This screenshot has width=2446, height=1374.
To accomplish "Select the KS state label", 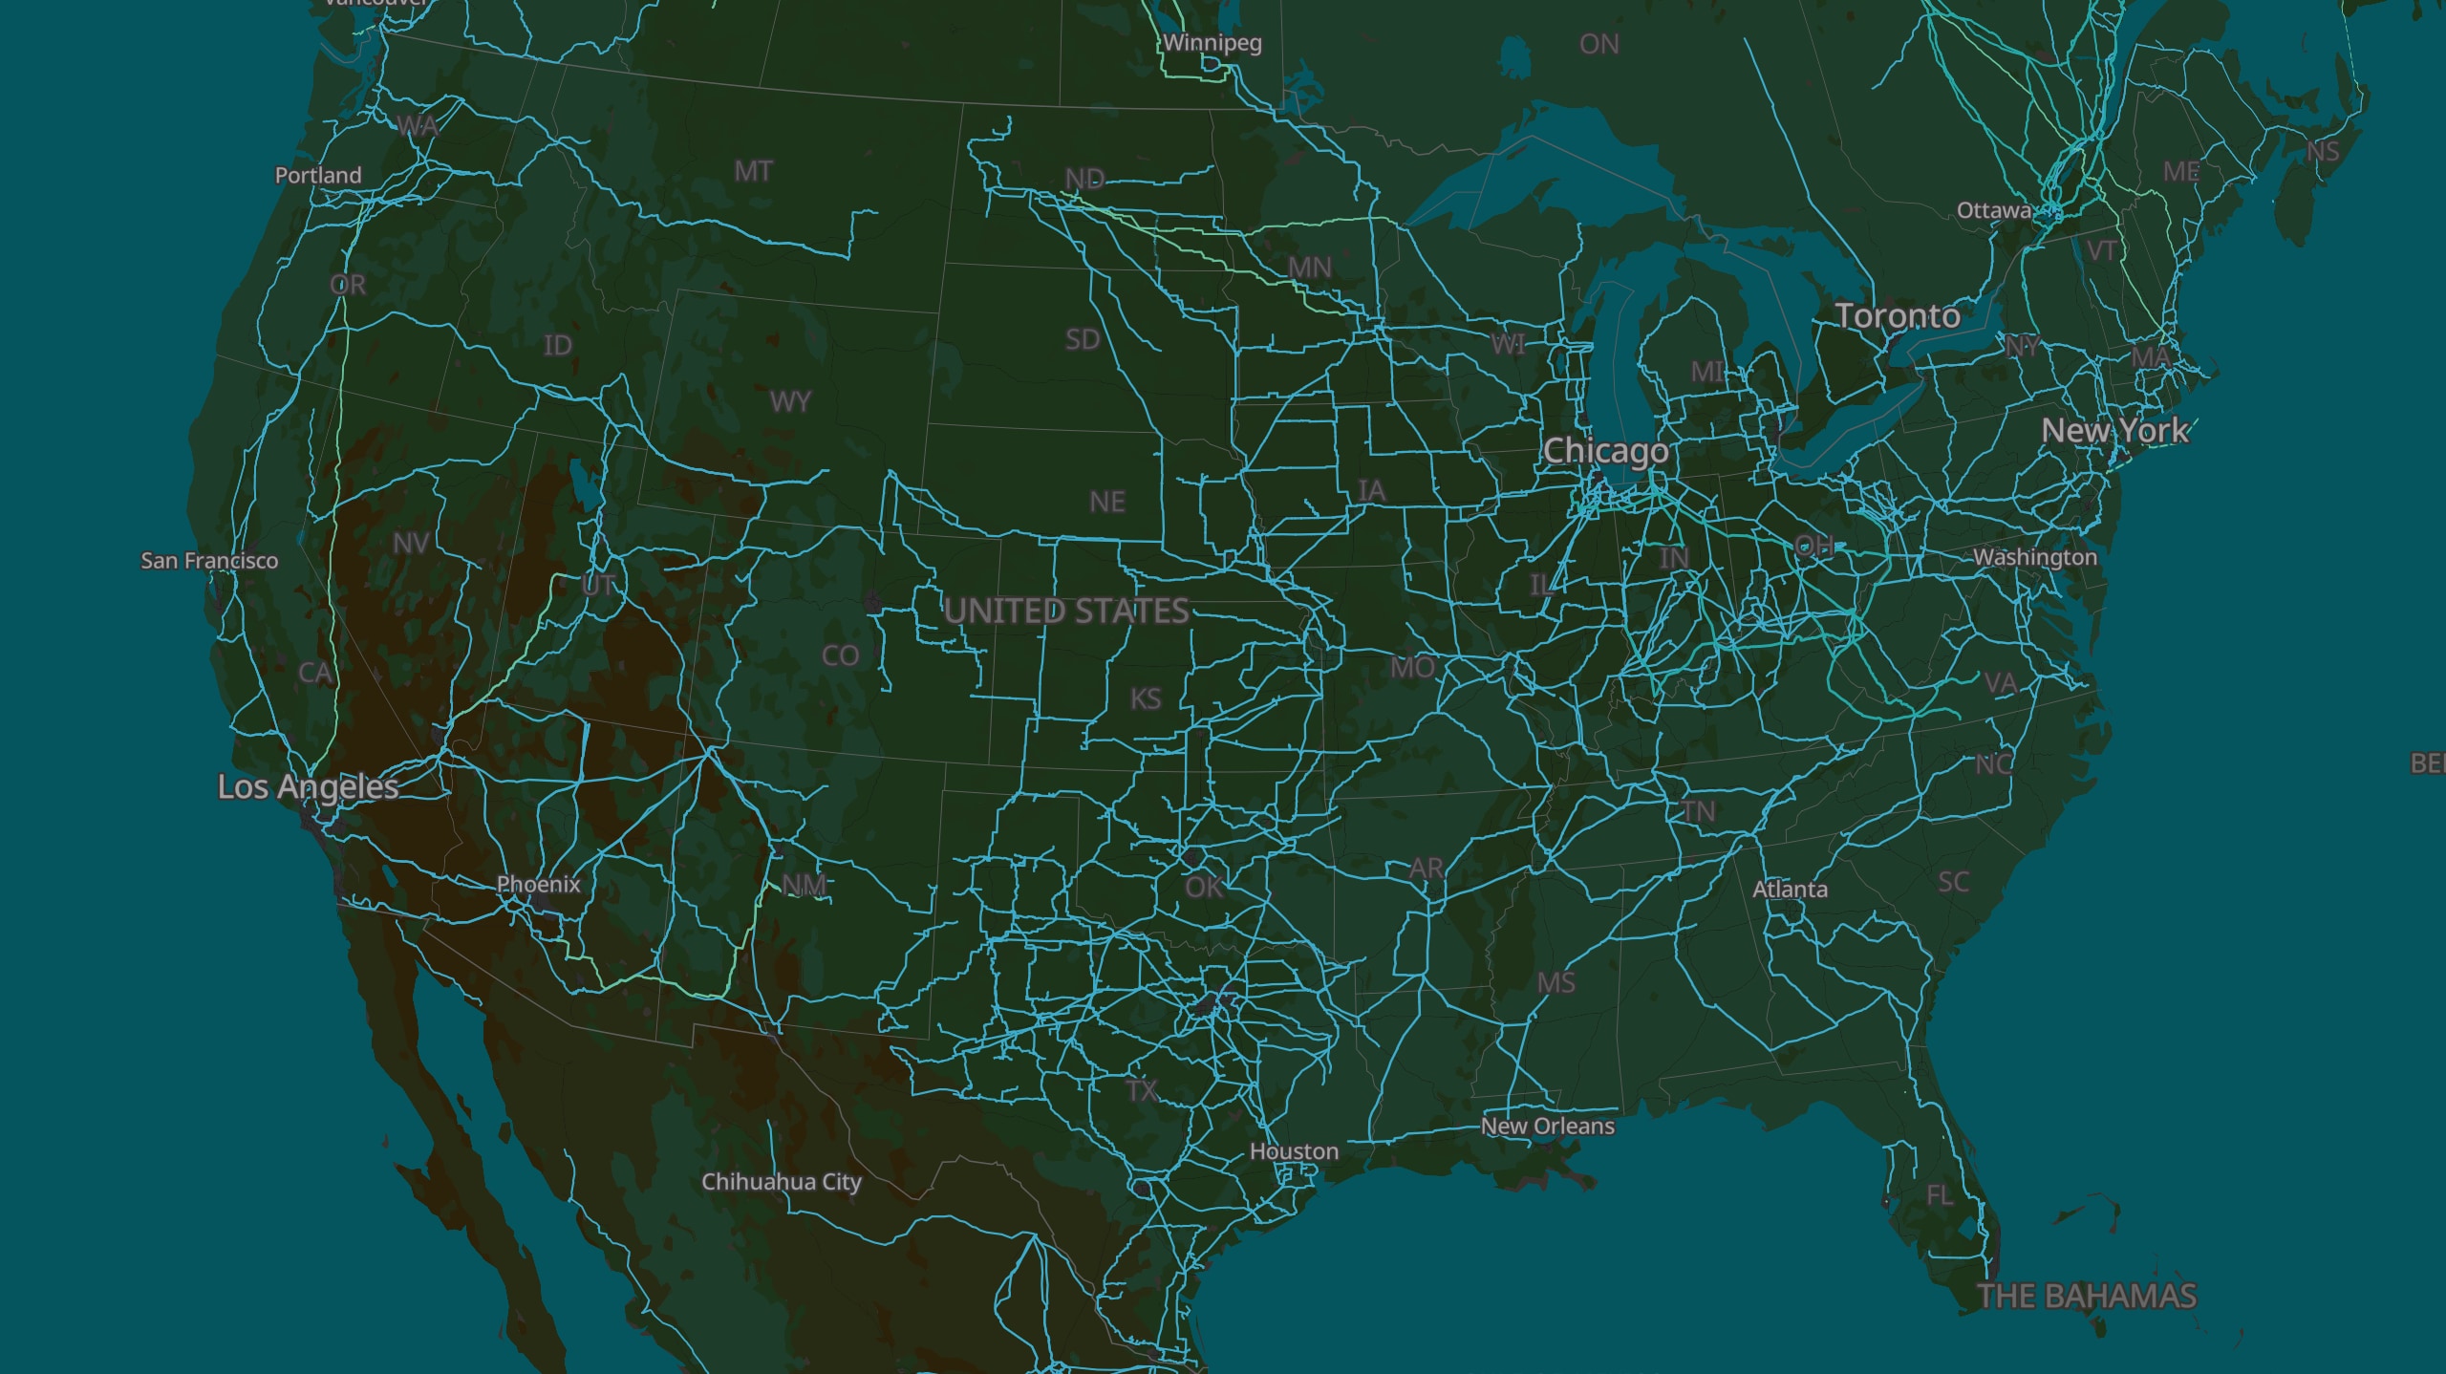I will click(x=1146, y=698).
